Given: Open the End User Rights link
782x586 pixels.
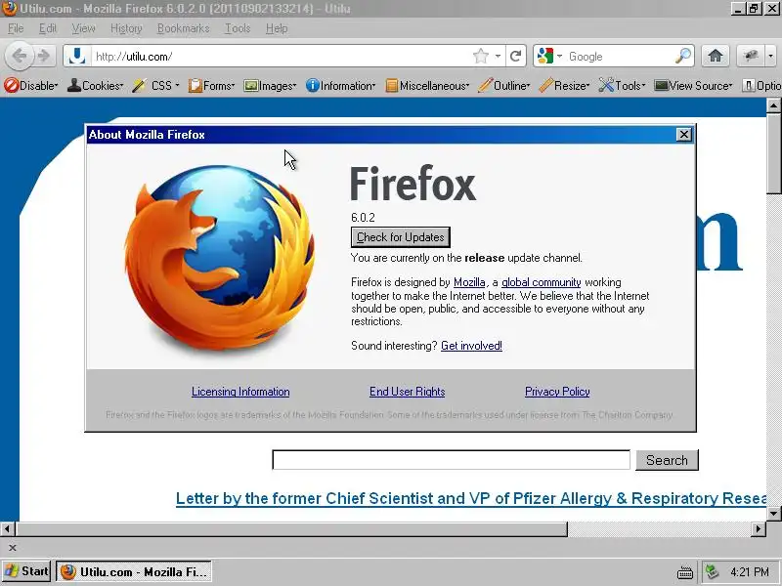Looking at the screenshot, I should click(407, 392).
